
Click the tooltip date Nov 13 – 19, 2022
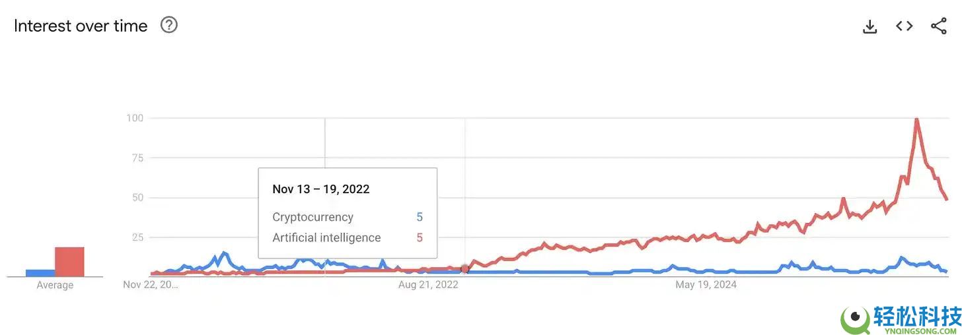coord(321,189)
